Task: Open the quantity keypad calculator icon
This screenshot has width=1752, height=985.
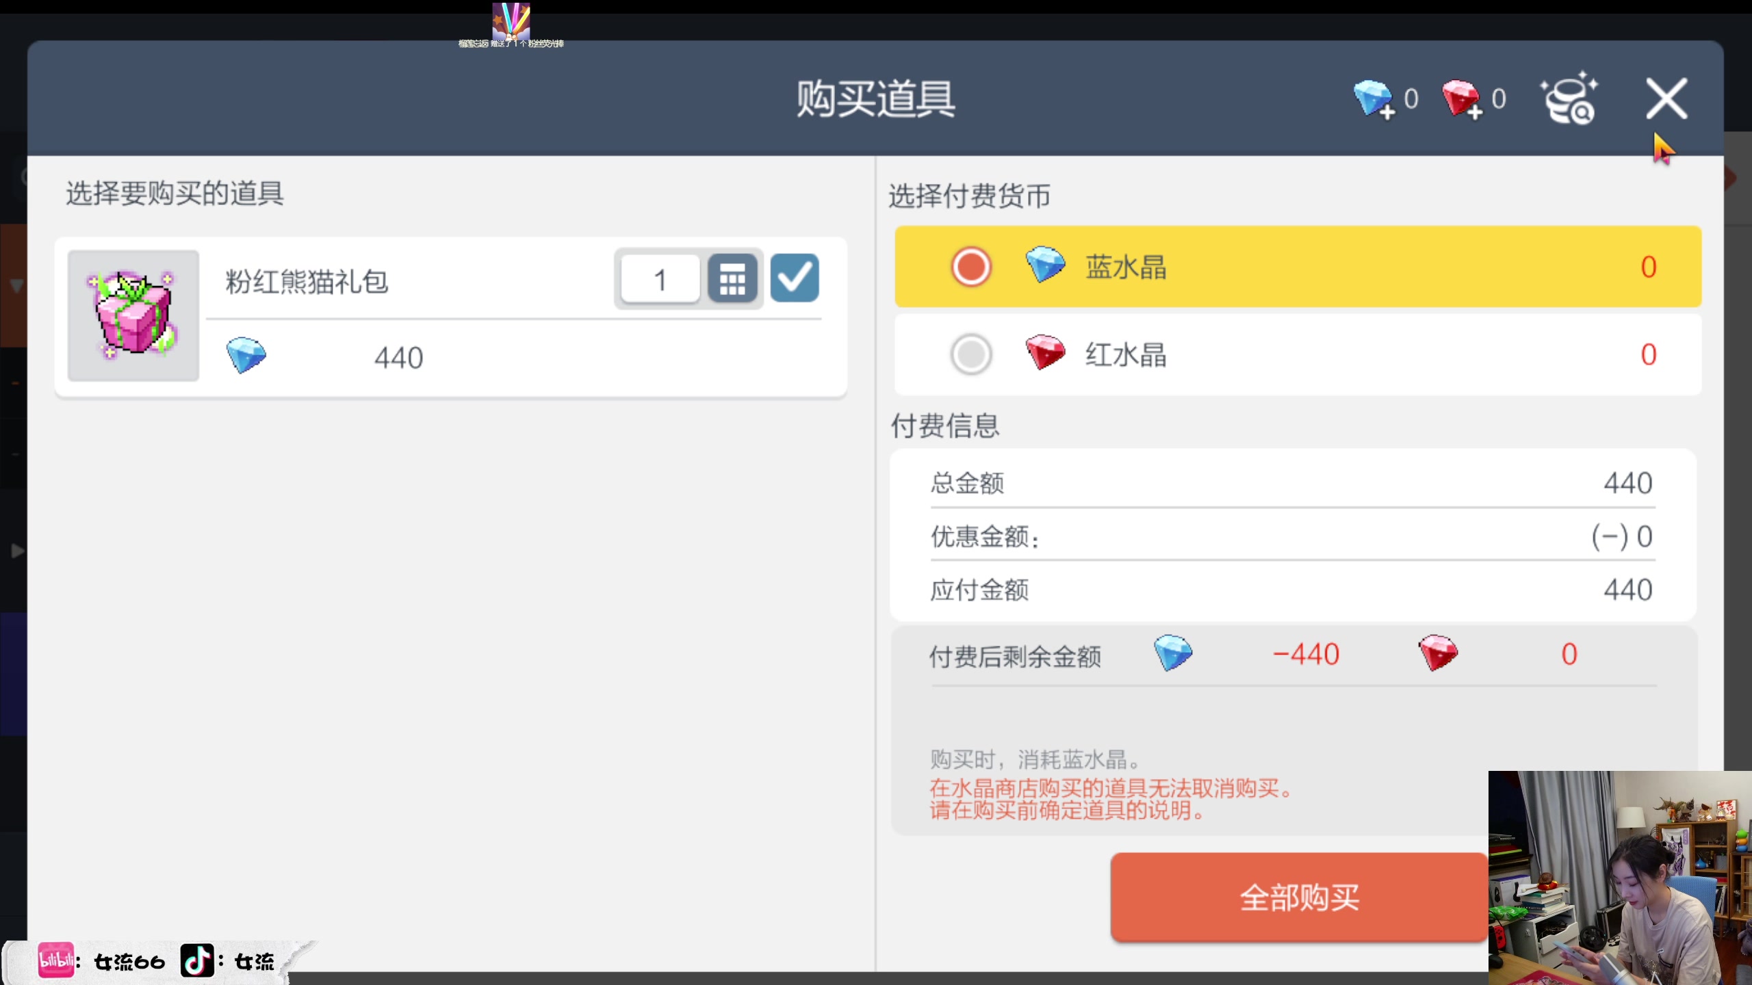Action: point(732,278)
